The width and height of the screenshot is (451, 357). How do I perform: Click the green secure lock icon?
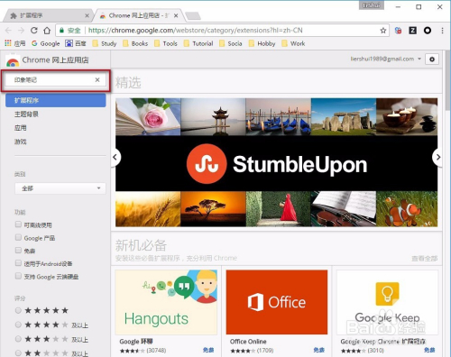point(61,31)
